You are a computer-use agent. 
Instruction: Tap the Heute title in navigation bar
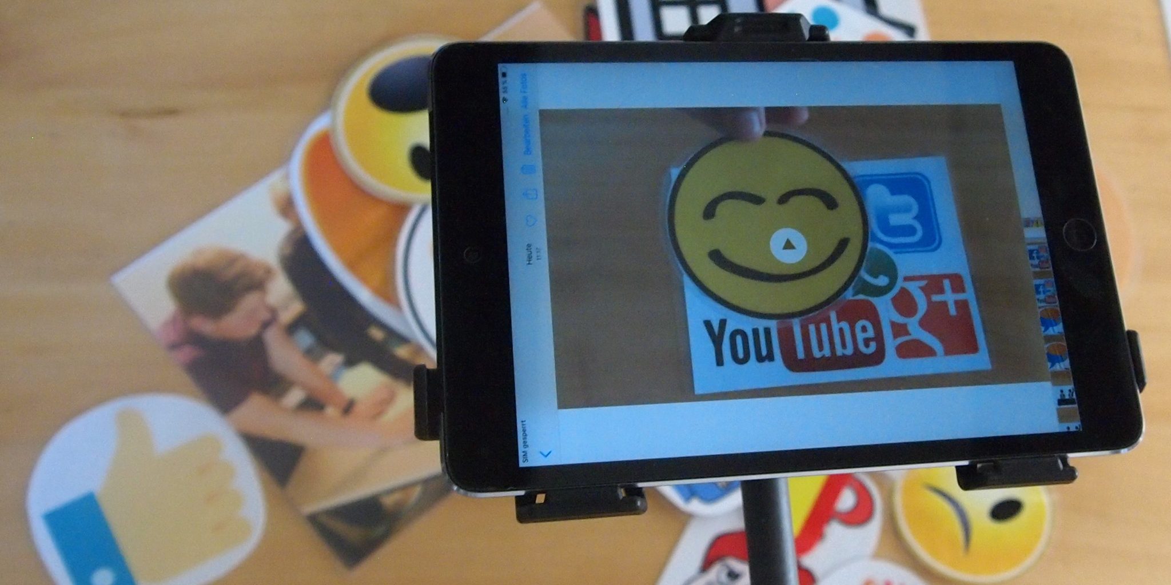click(529, 253)
